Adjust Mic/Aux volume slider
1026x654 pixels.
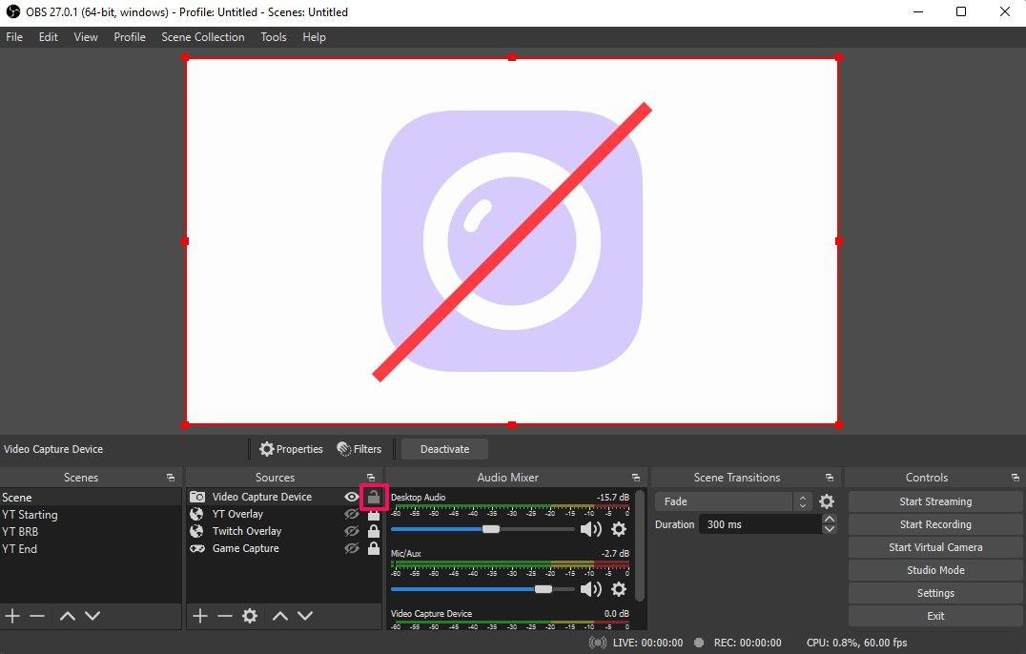pyautogui.click(x=482, y=589)
